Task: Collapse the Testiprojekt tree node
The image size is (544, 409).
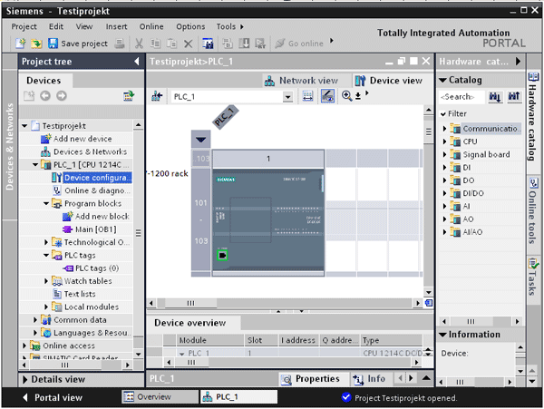Action: (24, 126)
